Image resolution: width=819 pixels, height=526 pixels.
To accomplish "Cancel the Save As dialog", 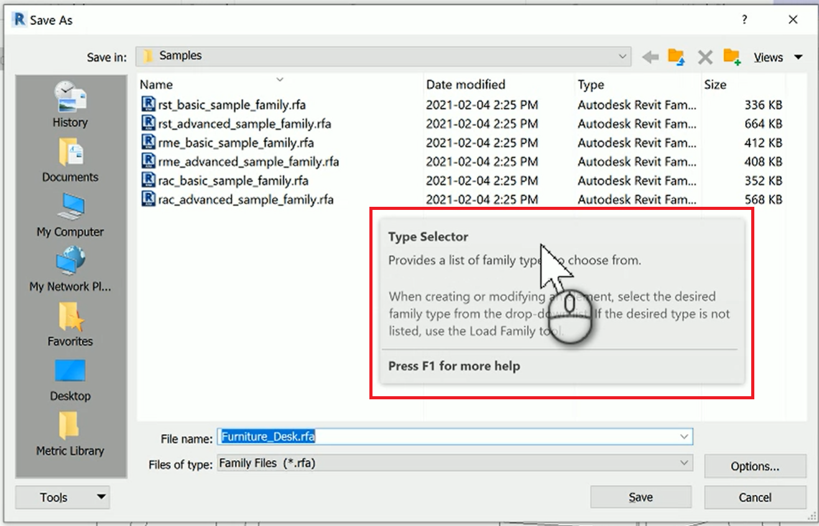I will pos(755,497).
